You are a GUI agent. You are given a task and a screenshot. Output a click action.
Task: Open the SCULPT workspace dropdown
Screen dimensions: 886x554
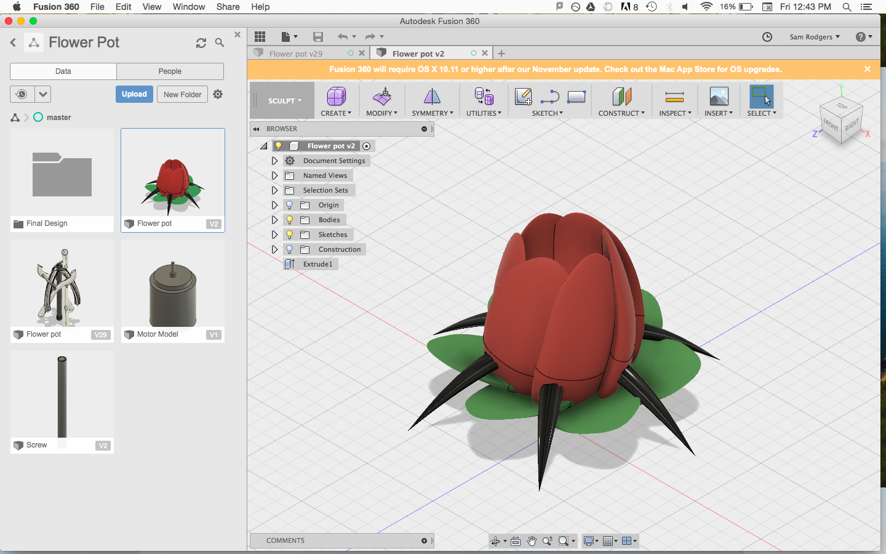pos(284,100)
